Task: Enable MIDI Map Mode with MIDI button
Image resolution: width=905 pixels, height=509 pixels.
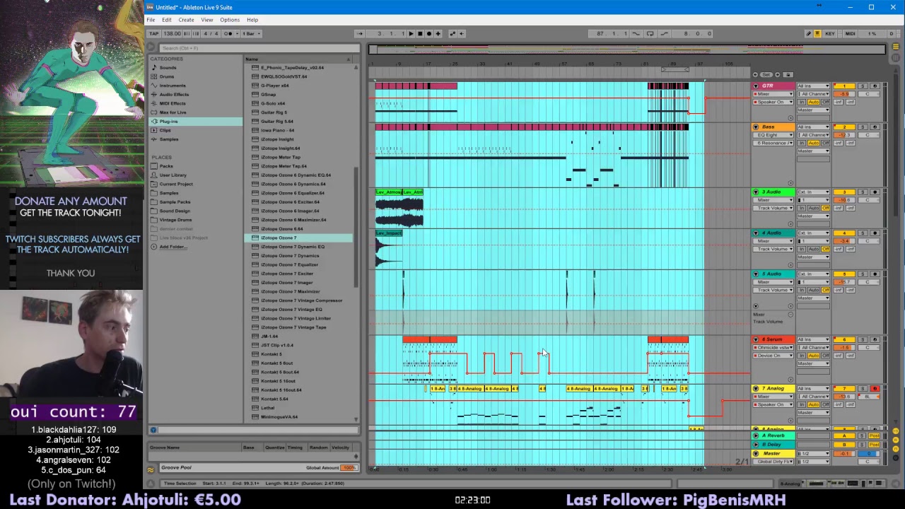Action: (x=850, y=33)
